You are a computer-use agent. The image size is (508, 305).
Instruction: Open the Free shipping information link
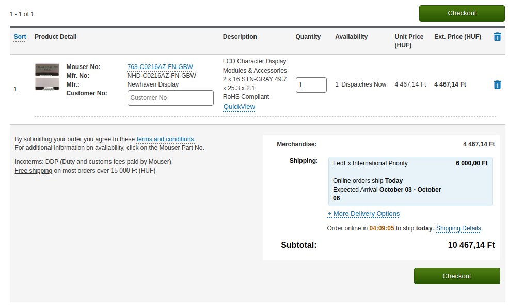coord(33,171)
